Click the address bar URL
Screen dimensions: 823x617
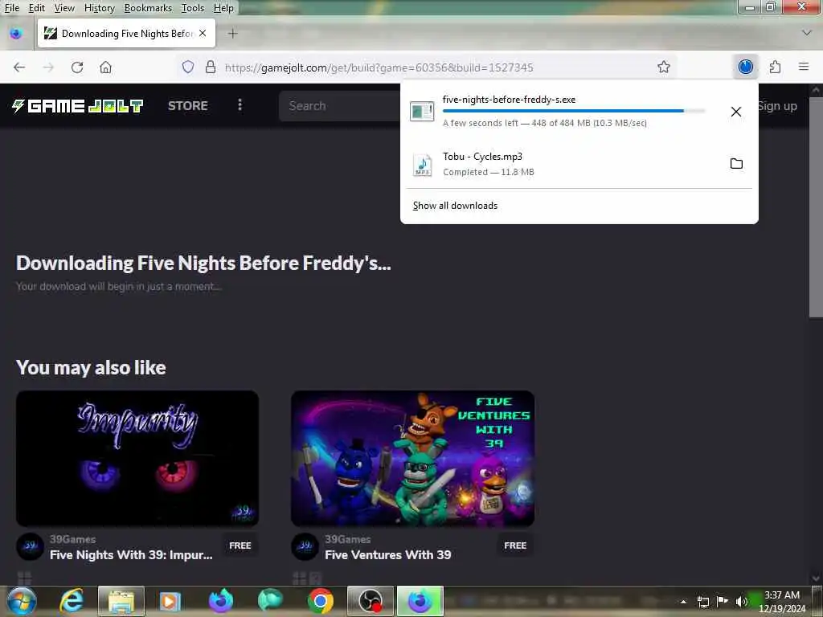pyautogui.click(x=379, y=67)
